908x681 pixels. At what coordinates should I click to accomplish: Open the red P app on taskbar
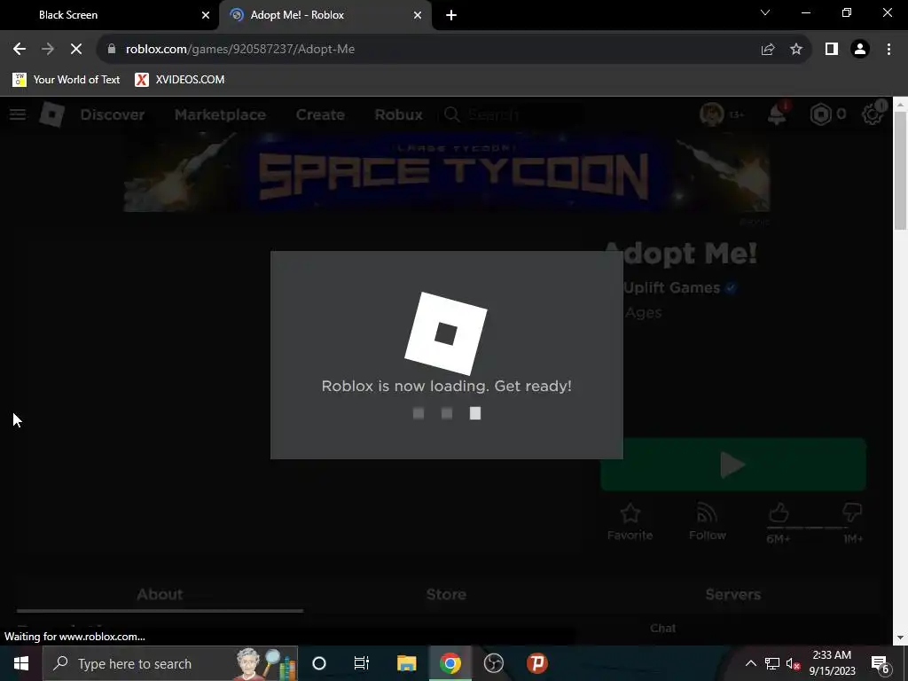click(x=536, y=663)
